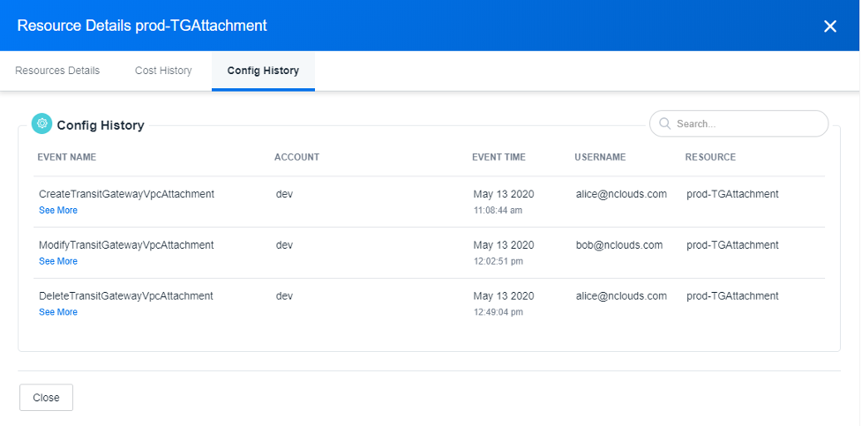
Task: Click the EVENT NAME column header
Action: pos(67,157)
